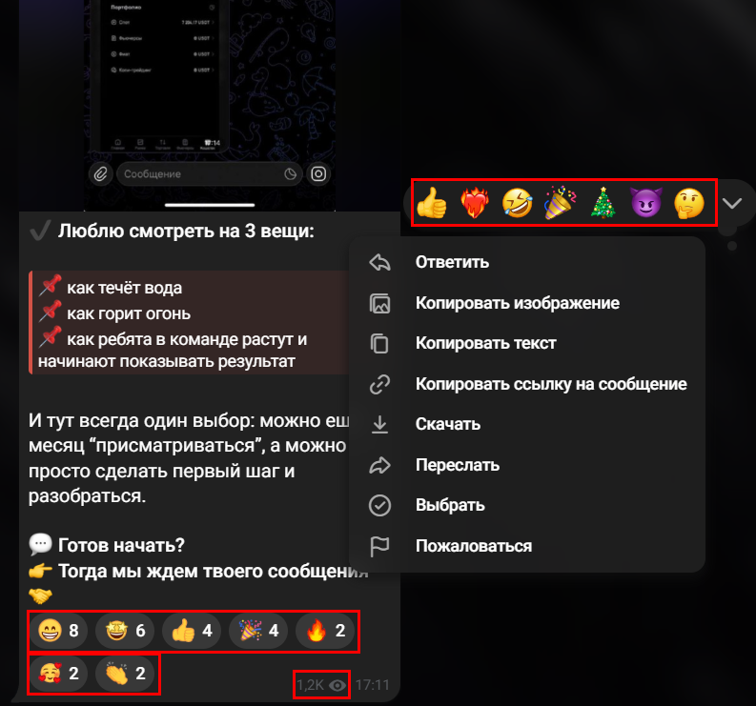The image size is (756, 706).
Task: Select the purple devil emoji reaction
Action: coord(646,203)
